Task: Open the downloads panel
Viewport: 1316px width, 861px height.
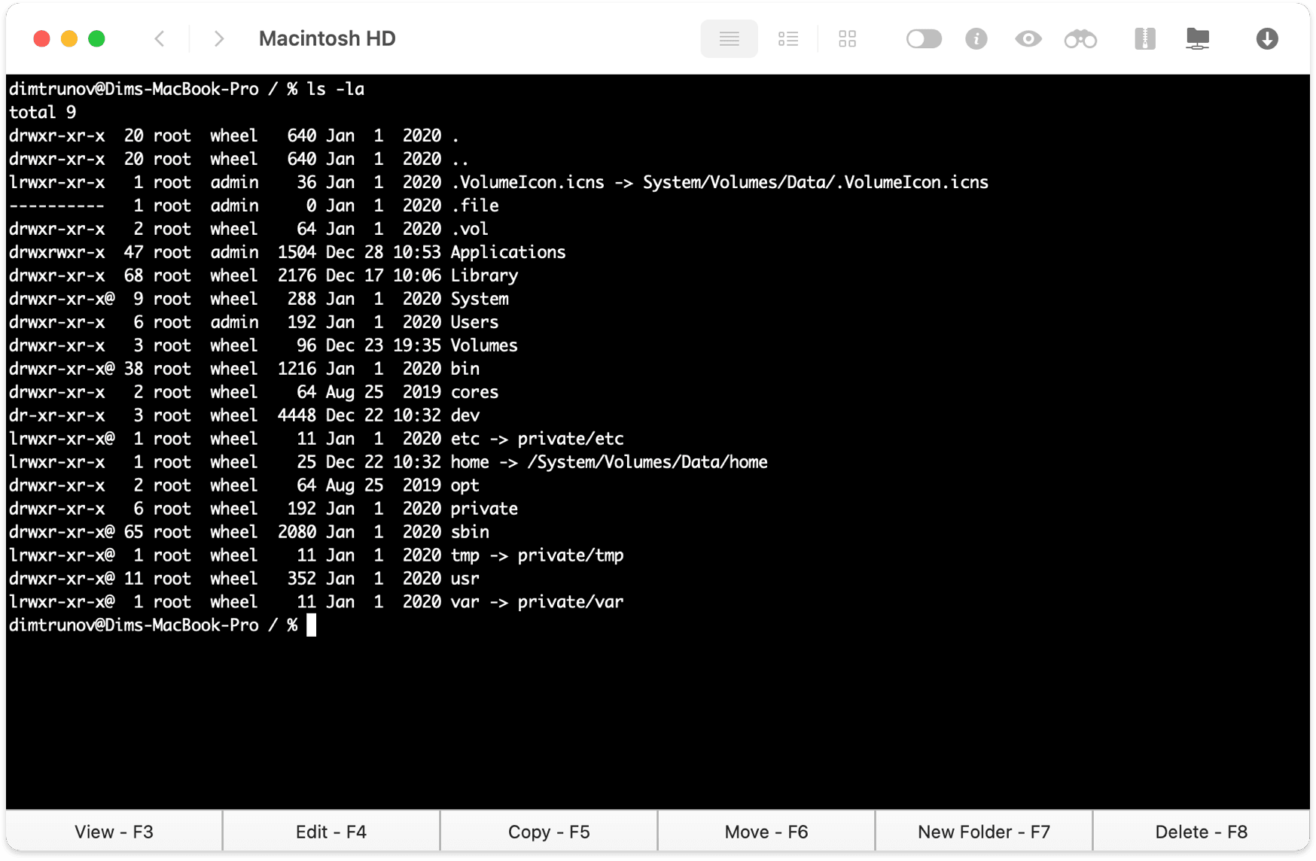Action: click(x=1267, y=38)
